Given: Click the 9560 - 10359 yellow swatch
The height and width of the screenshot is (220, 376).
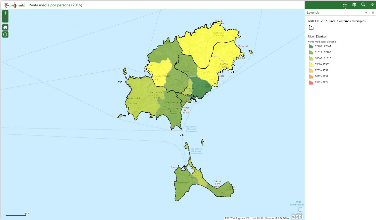Looking at the screenshot, I should pyautogui.click(x=311, y=64).
